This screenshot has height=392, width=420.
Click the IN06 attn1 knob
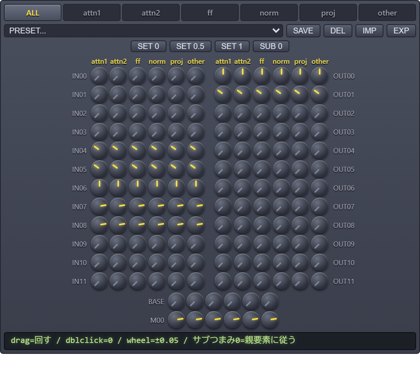coord(100,188)
